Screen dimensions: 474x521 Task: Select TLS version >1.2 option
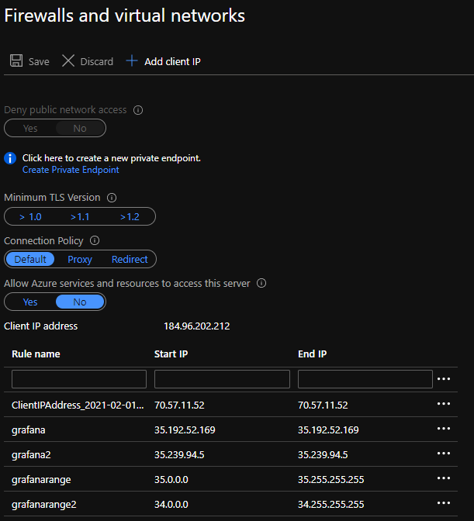130,217
